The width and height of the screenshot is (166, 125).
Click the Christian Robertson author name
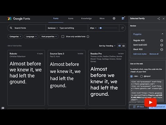17,57
